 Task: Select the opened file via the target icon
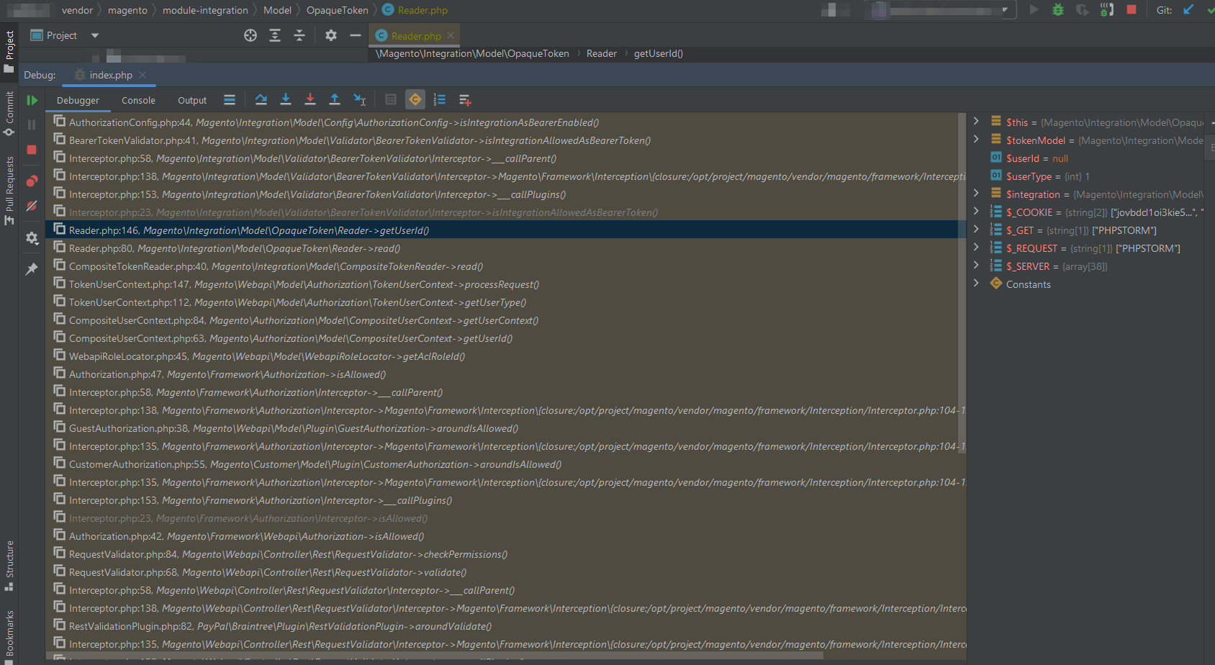[x=250, y=35]
